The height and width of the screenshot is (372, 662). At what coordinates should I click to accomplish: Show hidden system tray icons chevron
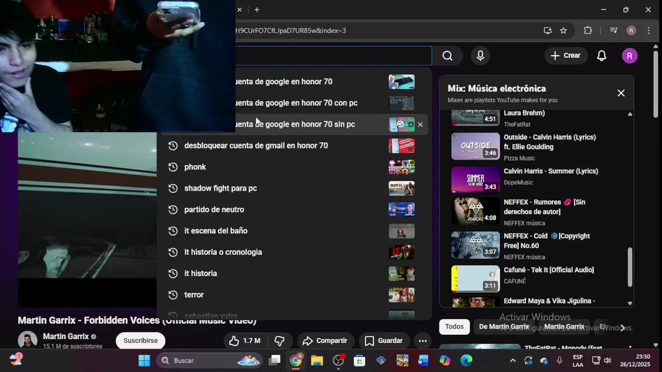[x=513, y=361]
